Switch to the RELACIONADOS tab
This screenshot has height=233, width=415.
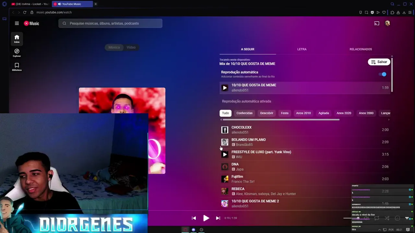[x=361, y=49]
